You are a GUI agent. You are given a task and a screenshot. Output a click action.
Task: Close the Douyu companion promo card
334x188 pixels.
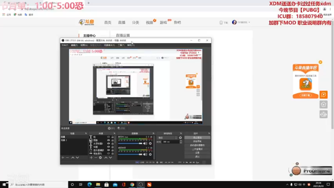tap(320, 62)
